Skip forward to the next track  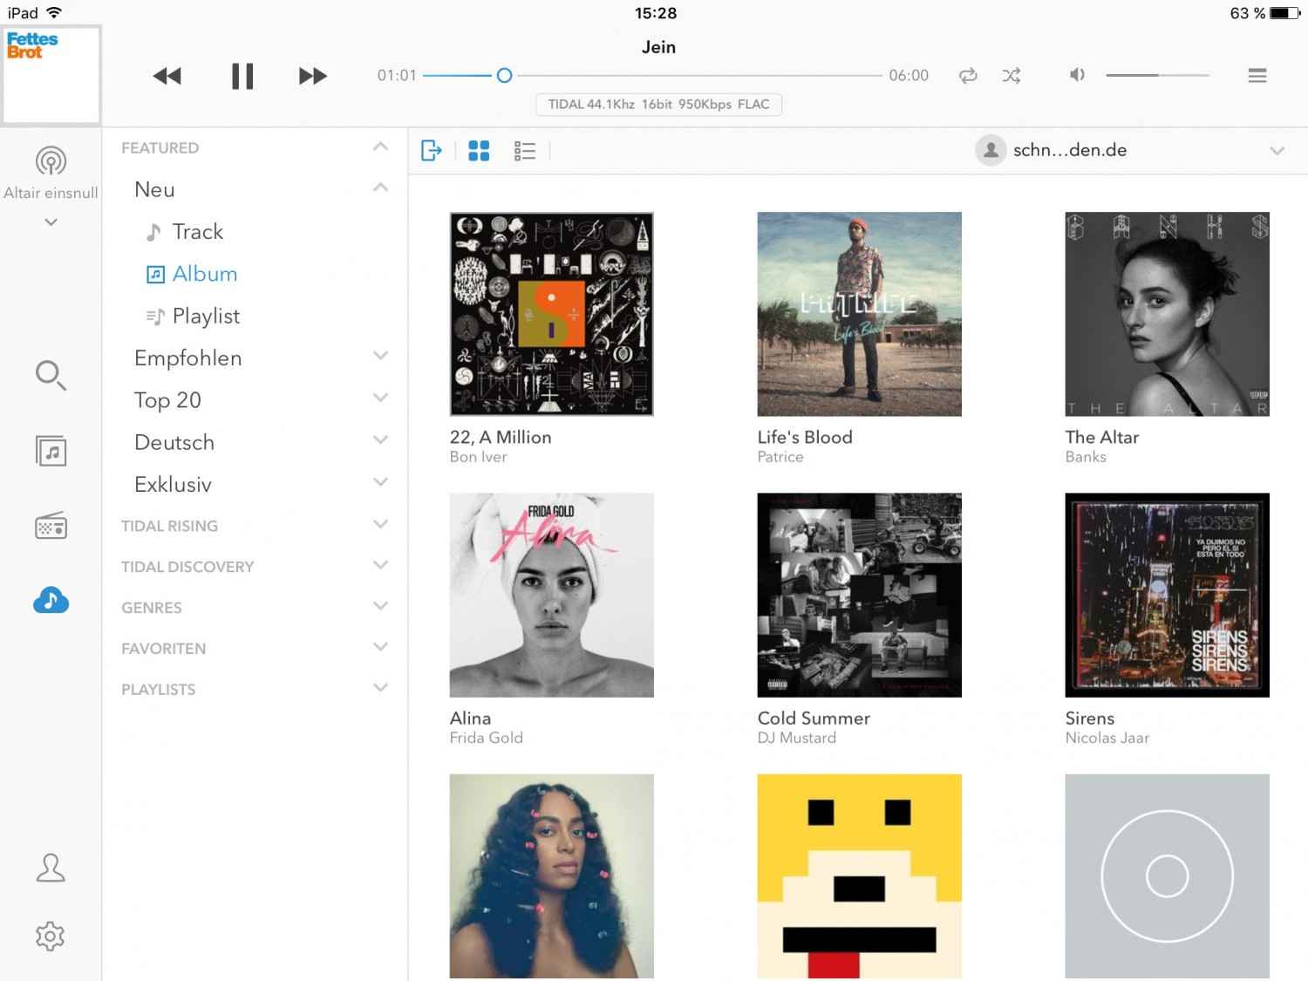(312, 76)
